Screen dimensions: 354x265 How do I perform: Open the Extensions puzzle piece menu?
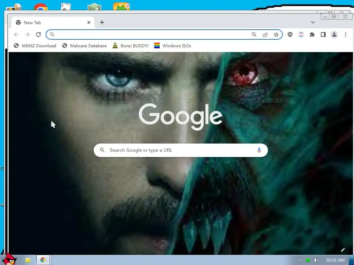(312, 35)
